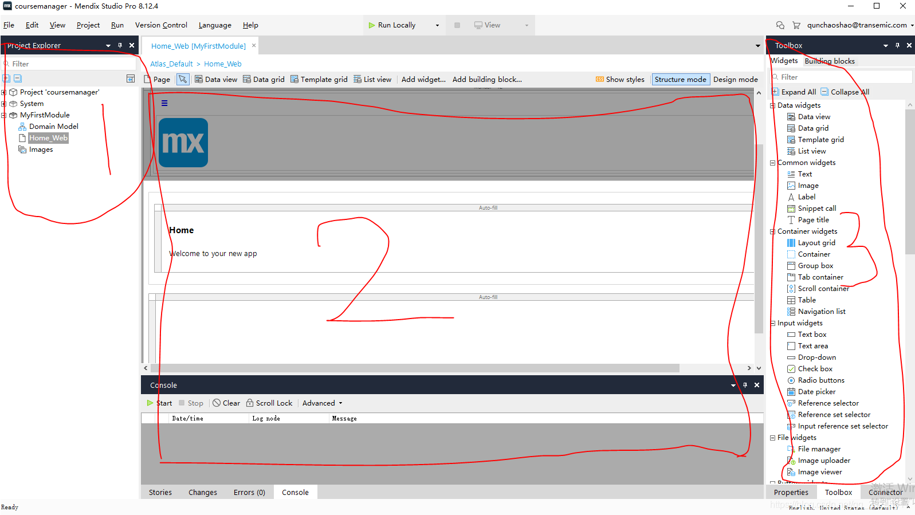This screenshot has height=515, width=915.
Task: Open the Advanced dropdown in the Console
Action: click(322, 403)
